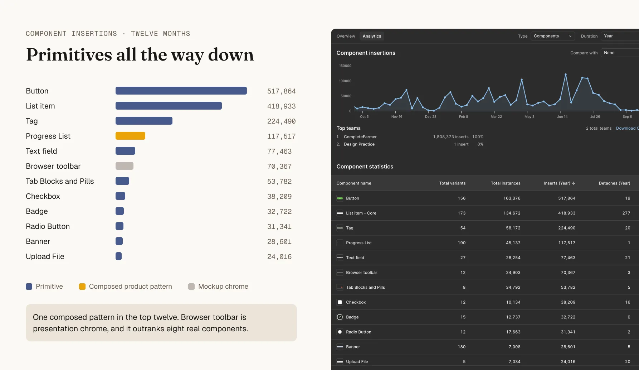Screen dimensions: 639x370
Task: Click the List item - Core component icon
Action: 340,213
